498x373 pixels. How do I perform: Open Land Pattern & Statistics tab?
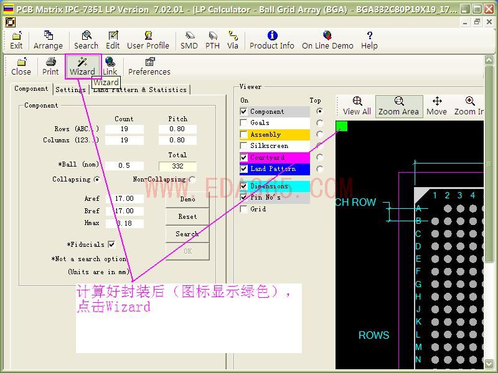(x=139, y=90)
